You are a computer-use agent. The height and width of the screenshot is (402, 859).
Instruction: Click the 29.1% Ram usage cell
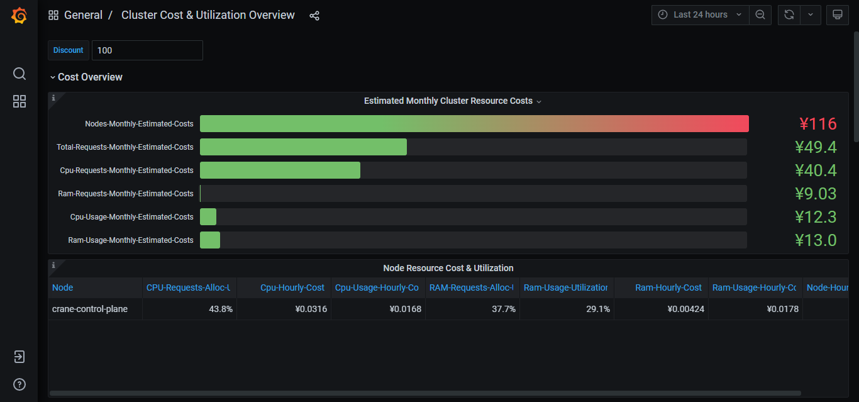(x=567, y=309)
